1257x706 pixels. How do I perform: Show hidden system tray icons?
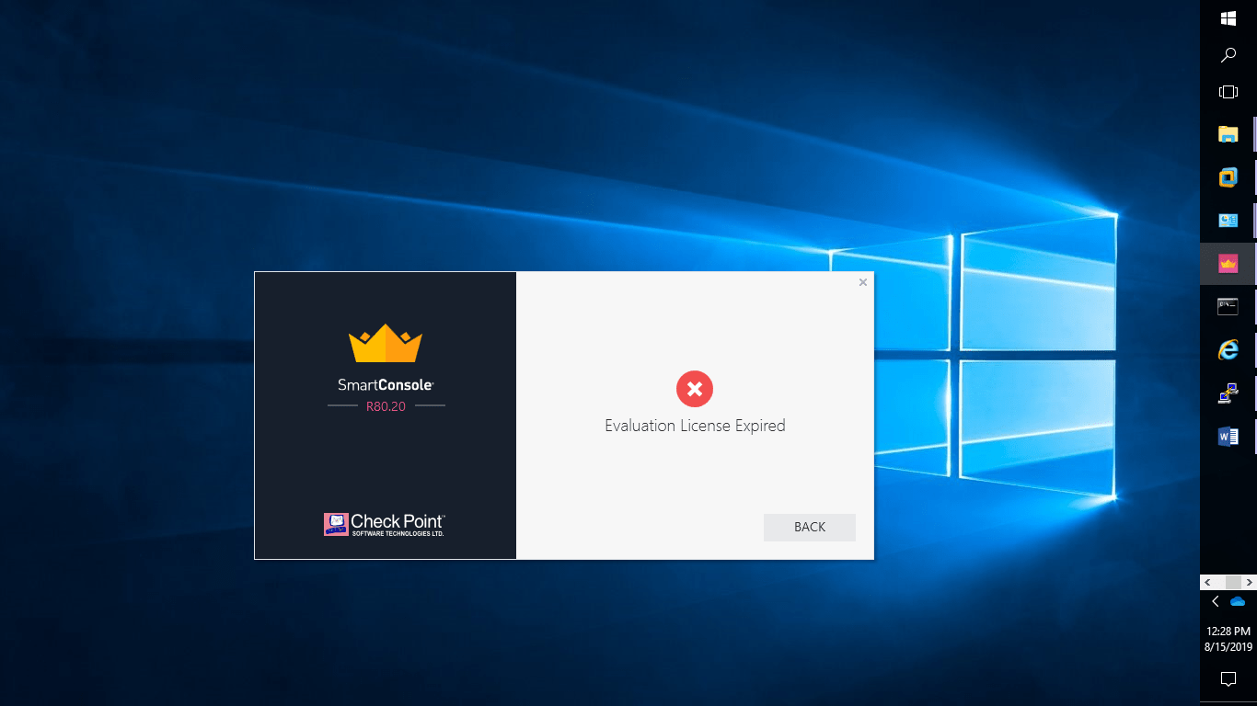click(1216, 601)
